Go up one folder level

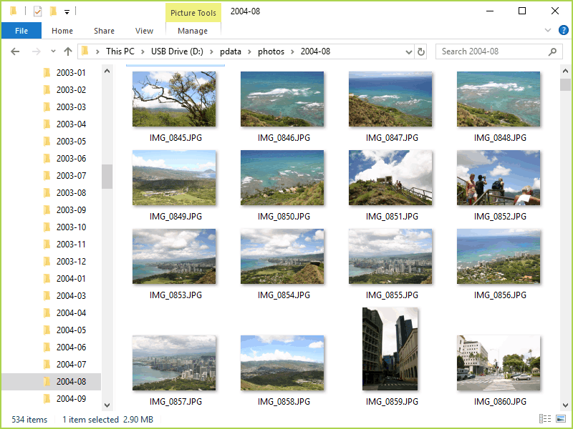pyautogui.click(x=68, y=51)
